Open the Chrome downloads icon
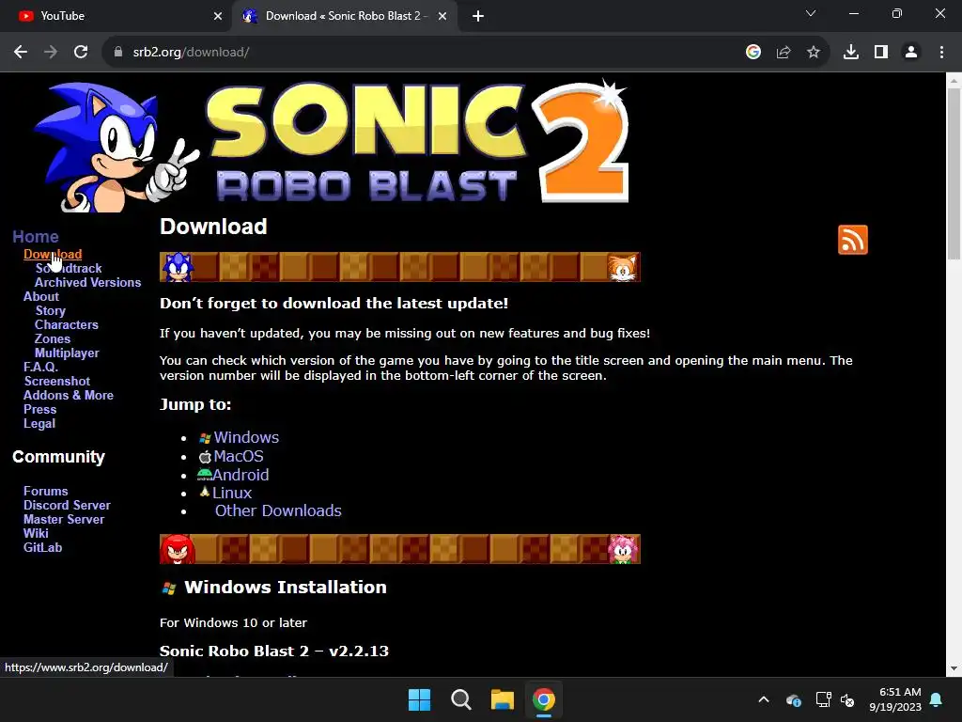 click(x=851, y=53)
